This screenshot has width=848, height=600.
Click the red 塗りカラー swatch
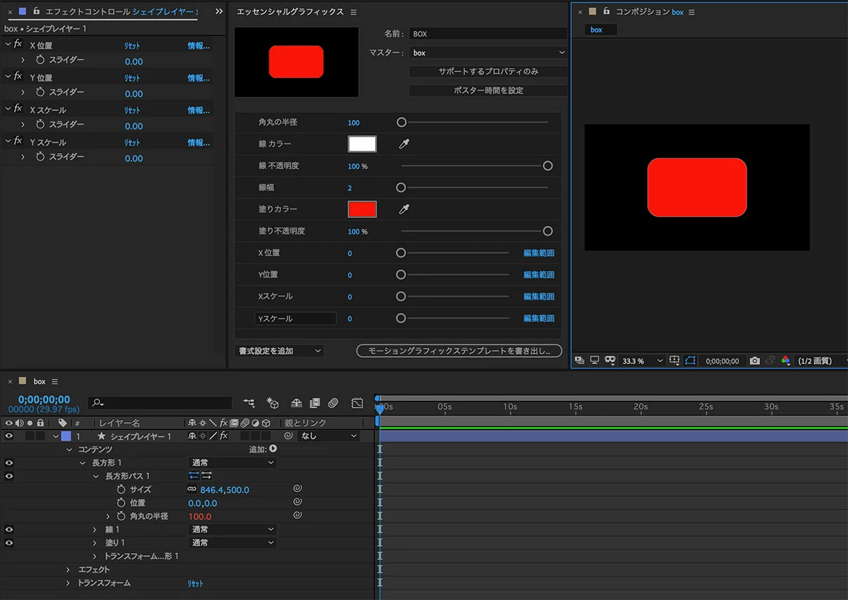coord(363,209)
